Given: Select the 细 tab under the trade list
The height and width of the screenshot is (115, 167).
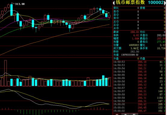Looking at the screenshot, I should (x=117, y=114).
